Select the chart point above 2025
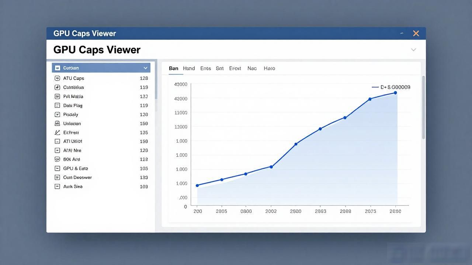Viewport: 472px width, 265px height. pyautogui.click(x=370, y=99)
